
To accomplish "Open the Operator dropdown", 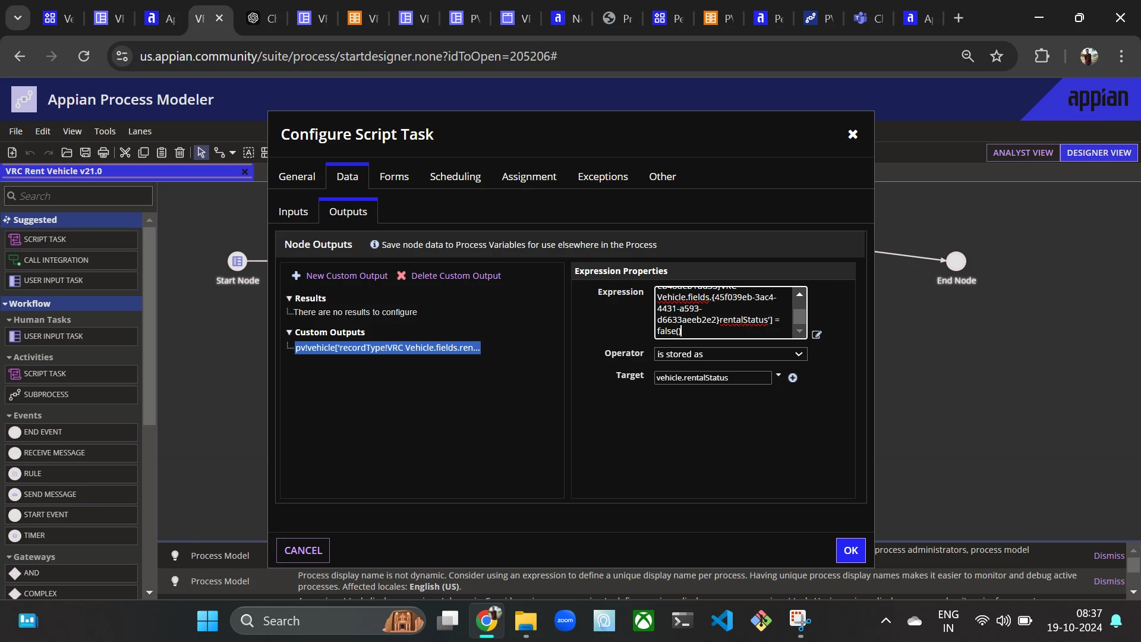I will [x=730, y=354].
